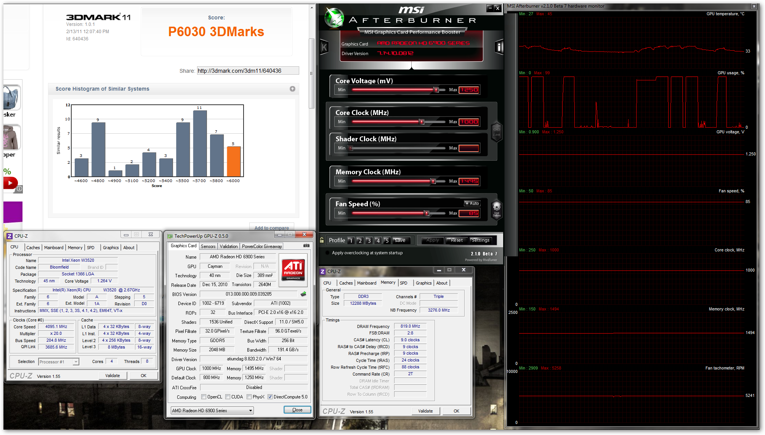Click the Shader Clock slider handle
The image size is (765, 435).
click(x=351, y=148)
